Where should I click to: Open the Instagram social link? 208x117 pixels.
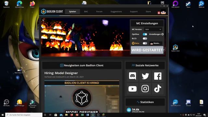(x=145, y=89)
